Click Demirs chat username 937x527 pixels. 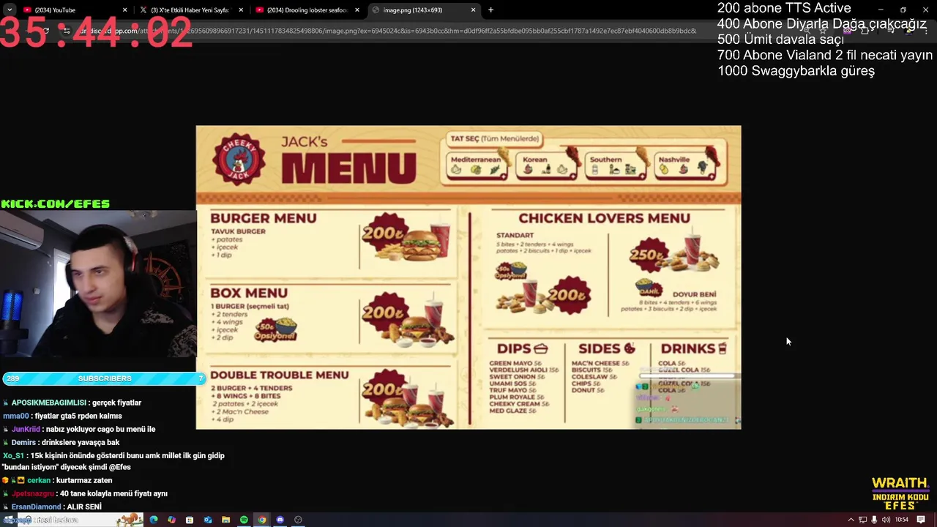click(23, 442)
